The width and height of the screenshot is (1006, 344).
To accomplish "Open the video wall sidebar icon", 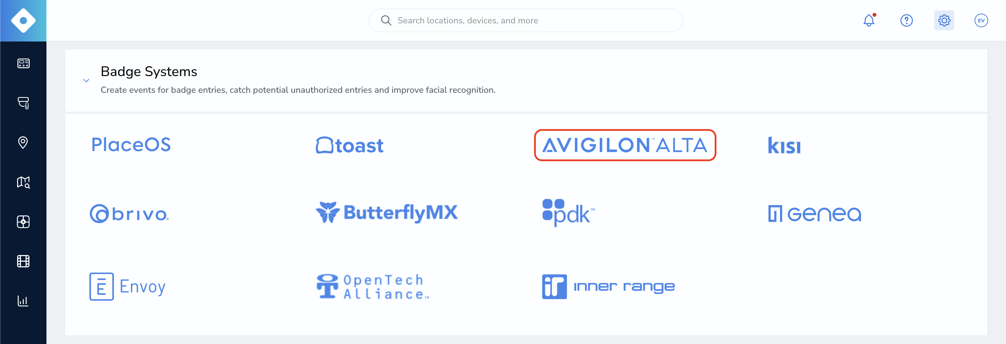I will tap(23, 222).
